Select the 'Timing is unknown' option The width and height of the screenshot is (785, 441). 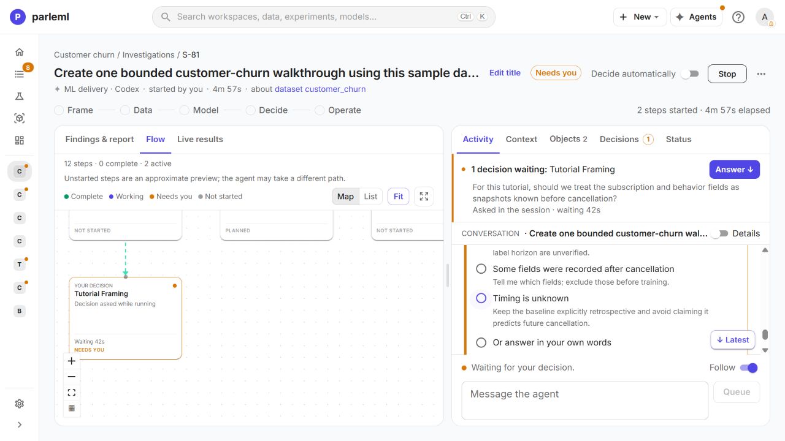pyautogui.click(x=481, y=298)
